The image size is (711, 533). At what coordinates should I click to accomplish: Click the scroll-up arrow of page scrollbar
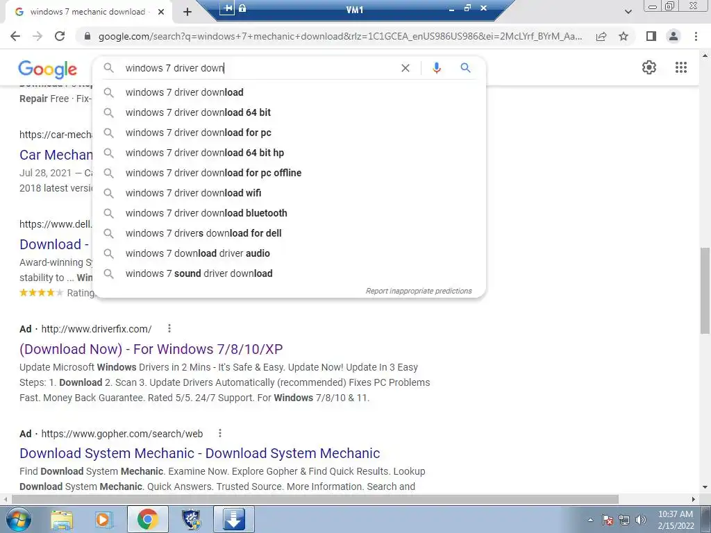coord(705,56)
